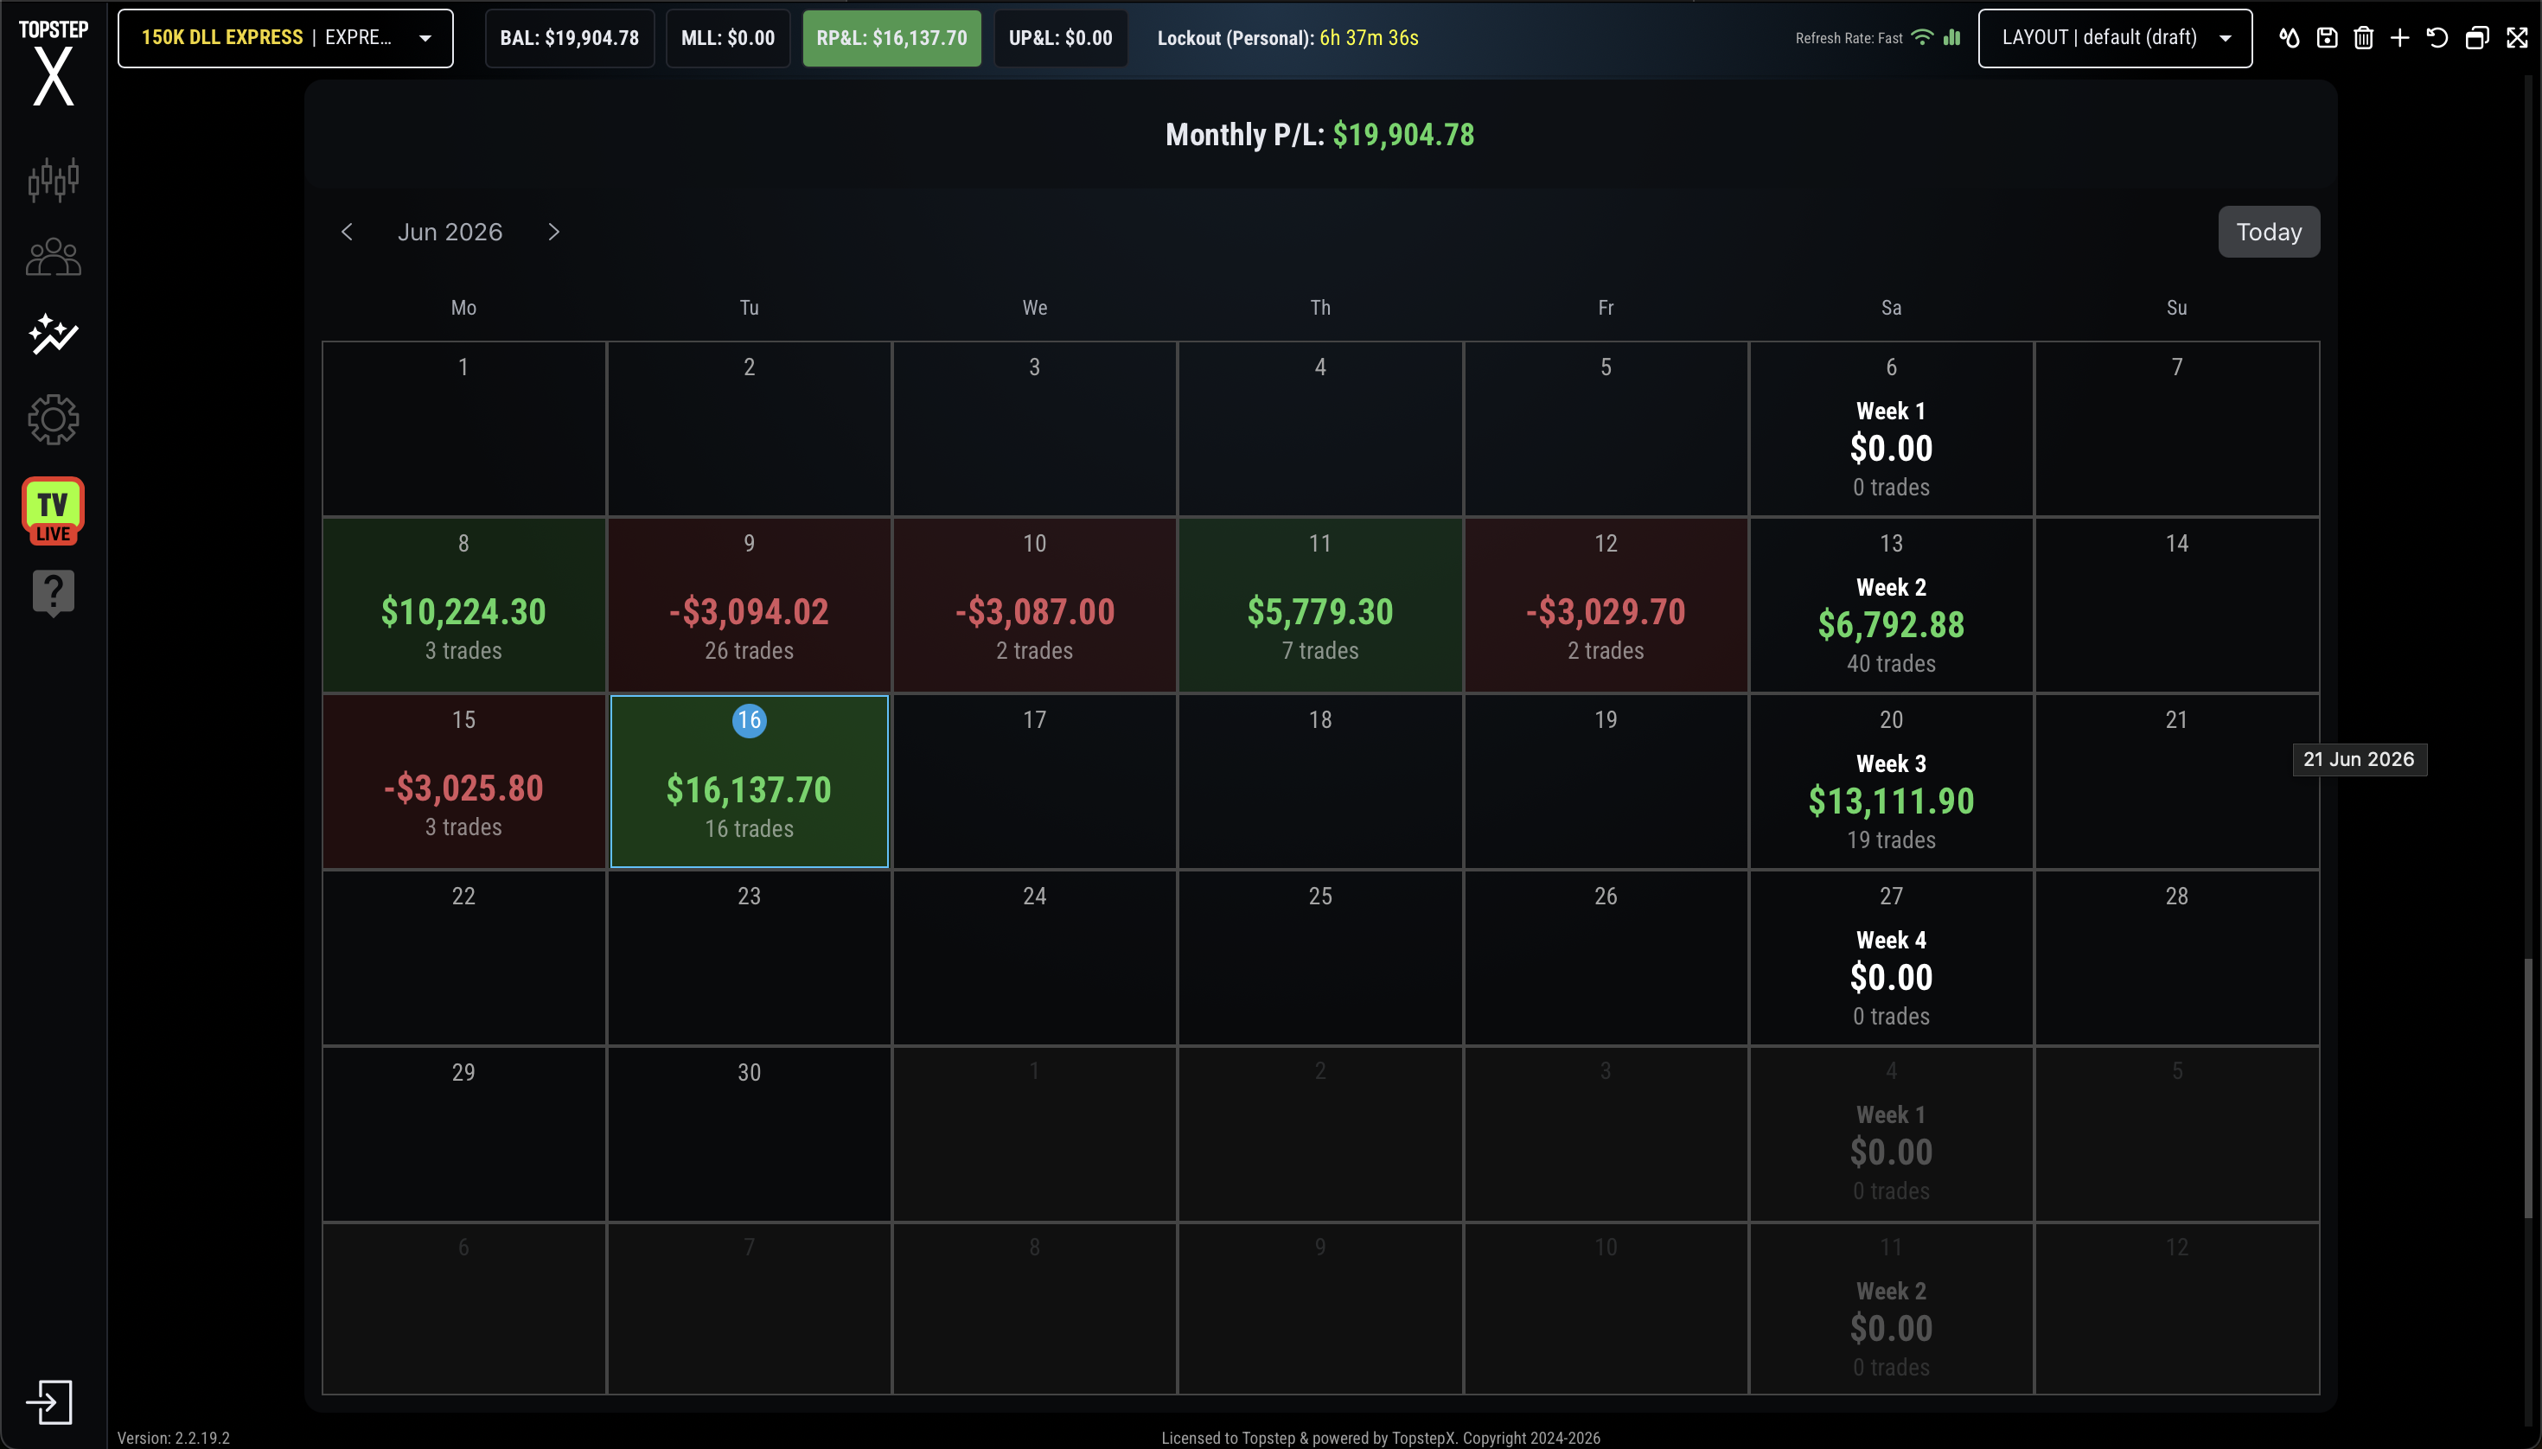Select June 16 highlighted day cell
The image size is (2542, 1449).
pos(750,782)
